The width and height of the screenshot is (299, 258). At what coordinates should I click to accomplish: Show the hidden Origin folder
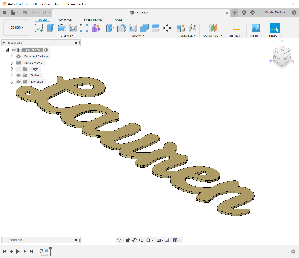(19, 69)
